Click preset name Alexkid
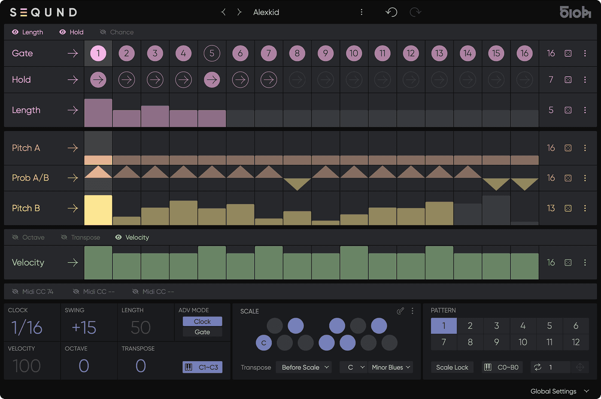The height and width of the screenshot is (399, 601). coord(266,12)
